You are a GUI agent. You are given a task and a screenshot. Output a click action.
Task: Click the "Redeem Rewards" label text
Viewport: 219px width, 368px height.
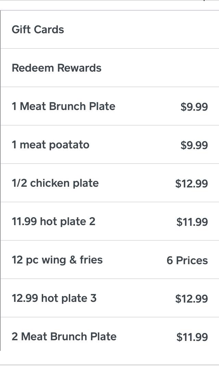[x=56, y=68]
